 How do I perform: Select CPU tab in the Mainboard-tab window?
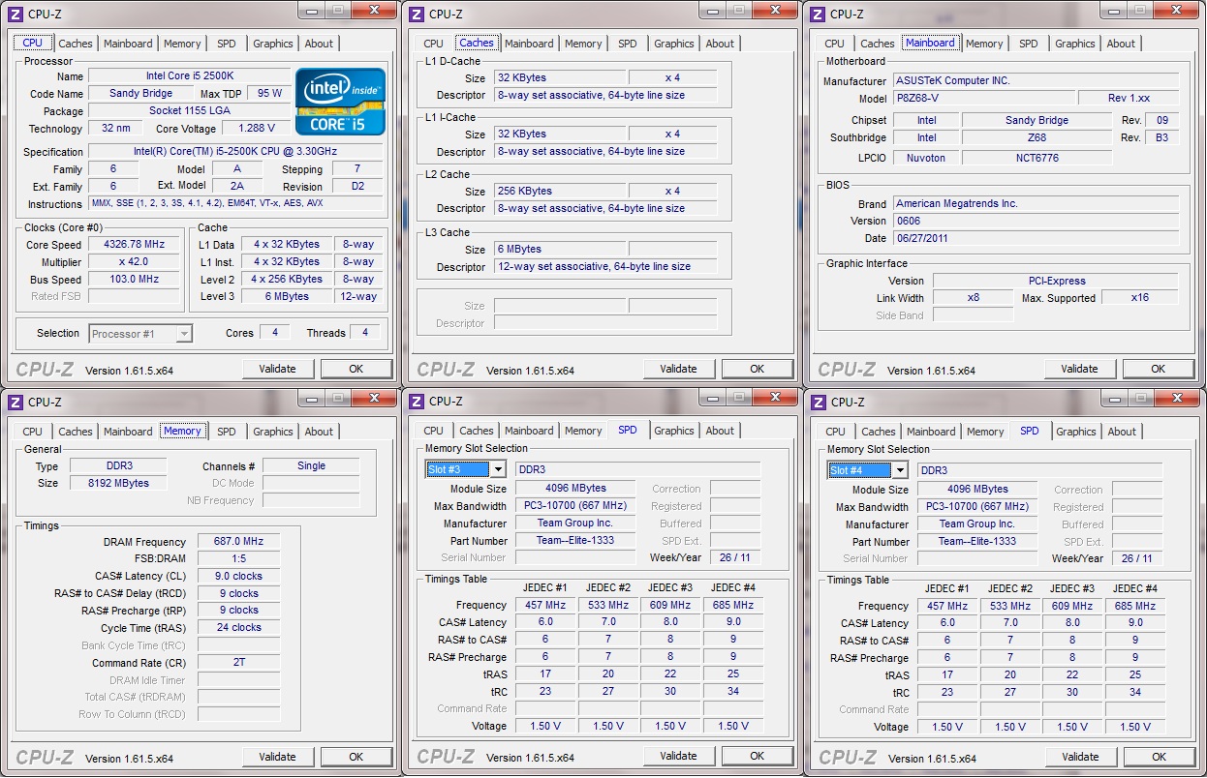click(835, 44)
